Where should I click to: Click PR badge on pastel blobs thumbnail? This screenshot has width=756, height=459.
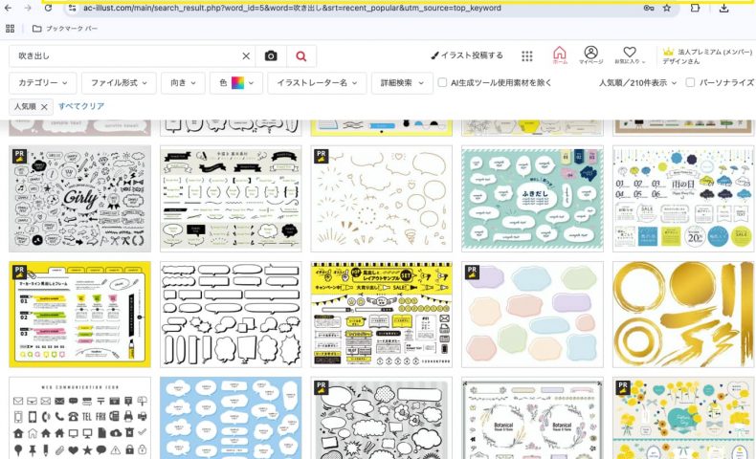click(472, 273)
